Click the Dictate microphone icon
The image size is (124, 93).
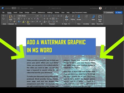click(x=79, y=17)
